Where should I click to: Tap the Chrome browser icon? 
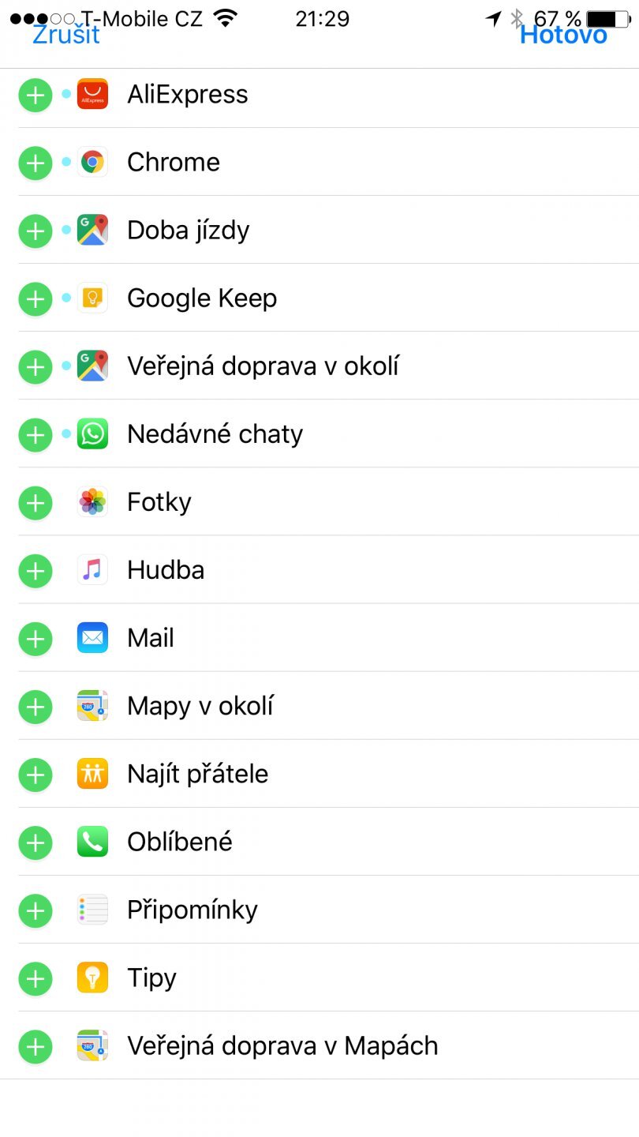(92, 163)
